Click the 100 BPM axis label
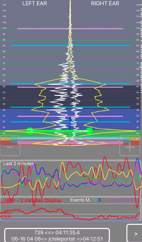 point(6,203)
